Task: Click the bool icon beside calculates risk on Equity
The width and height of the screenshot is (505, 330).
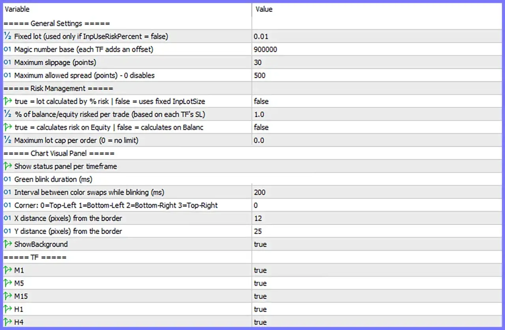Action: pyautogui.click(x=7, y=127)
